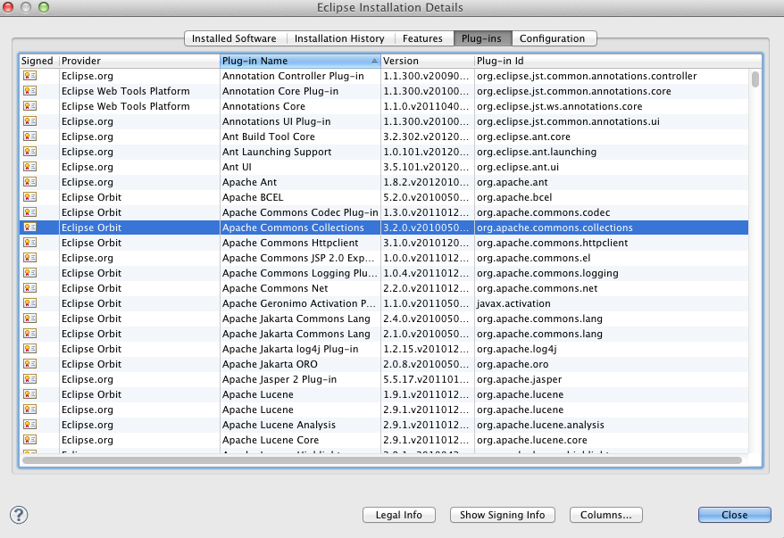The height and width of the screenshot is (538, 784).
Task: Click the Legal Info button
Action: 399,515
